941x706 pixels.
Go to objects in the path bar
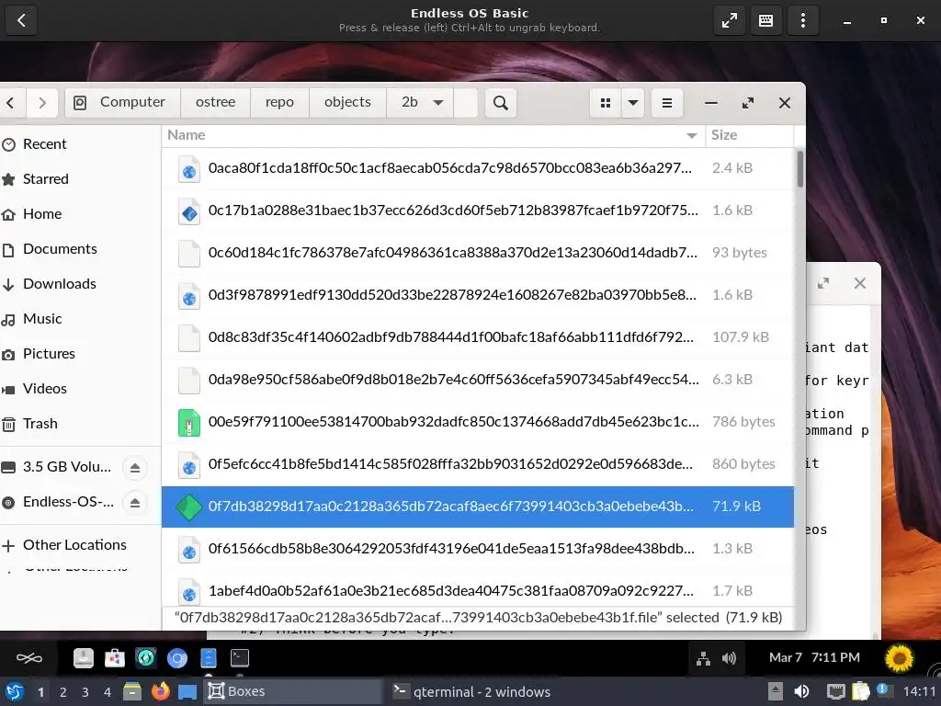[x=347, y=103]
